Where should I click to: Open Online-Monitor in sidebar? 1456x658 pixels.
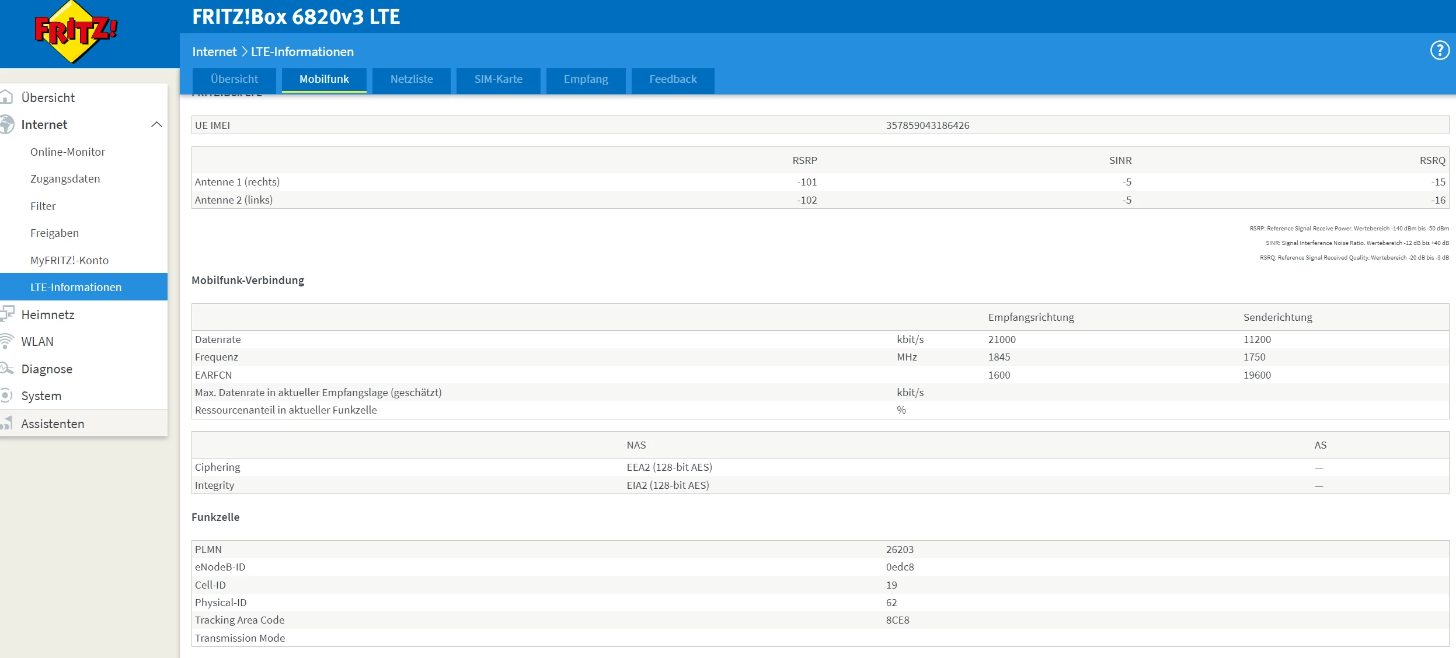(x=68, y=152)
